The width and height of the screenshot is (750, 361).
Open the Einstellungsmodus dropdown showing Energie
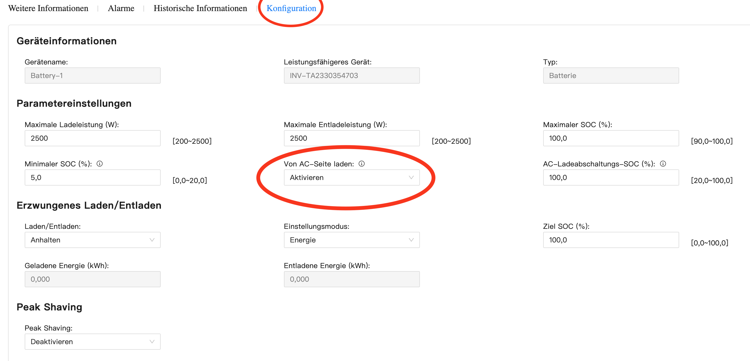pyautogui.click(x=352, y=240)
